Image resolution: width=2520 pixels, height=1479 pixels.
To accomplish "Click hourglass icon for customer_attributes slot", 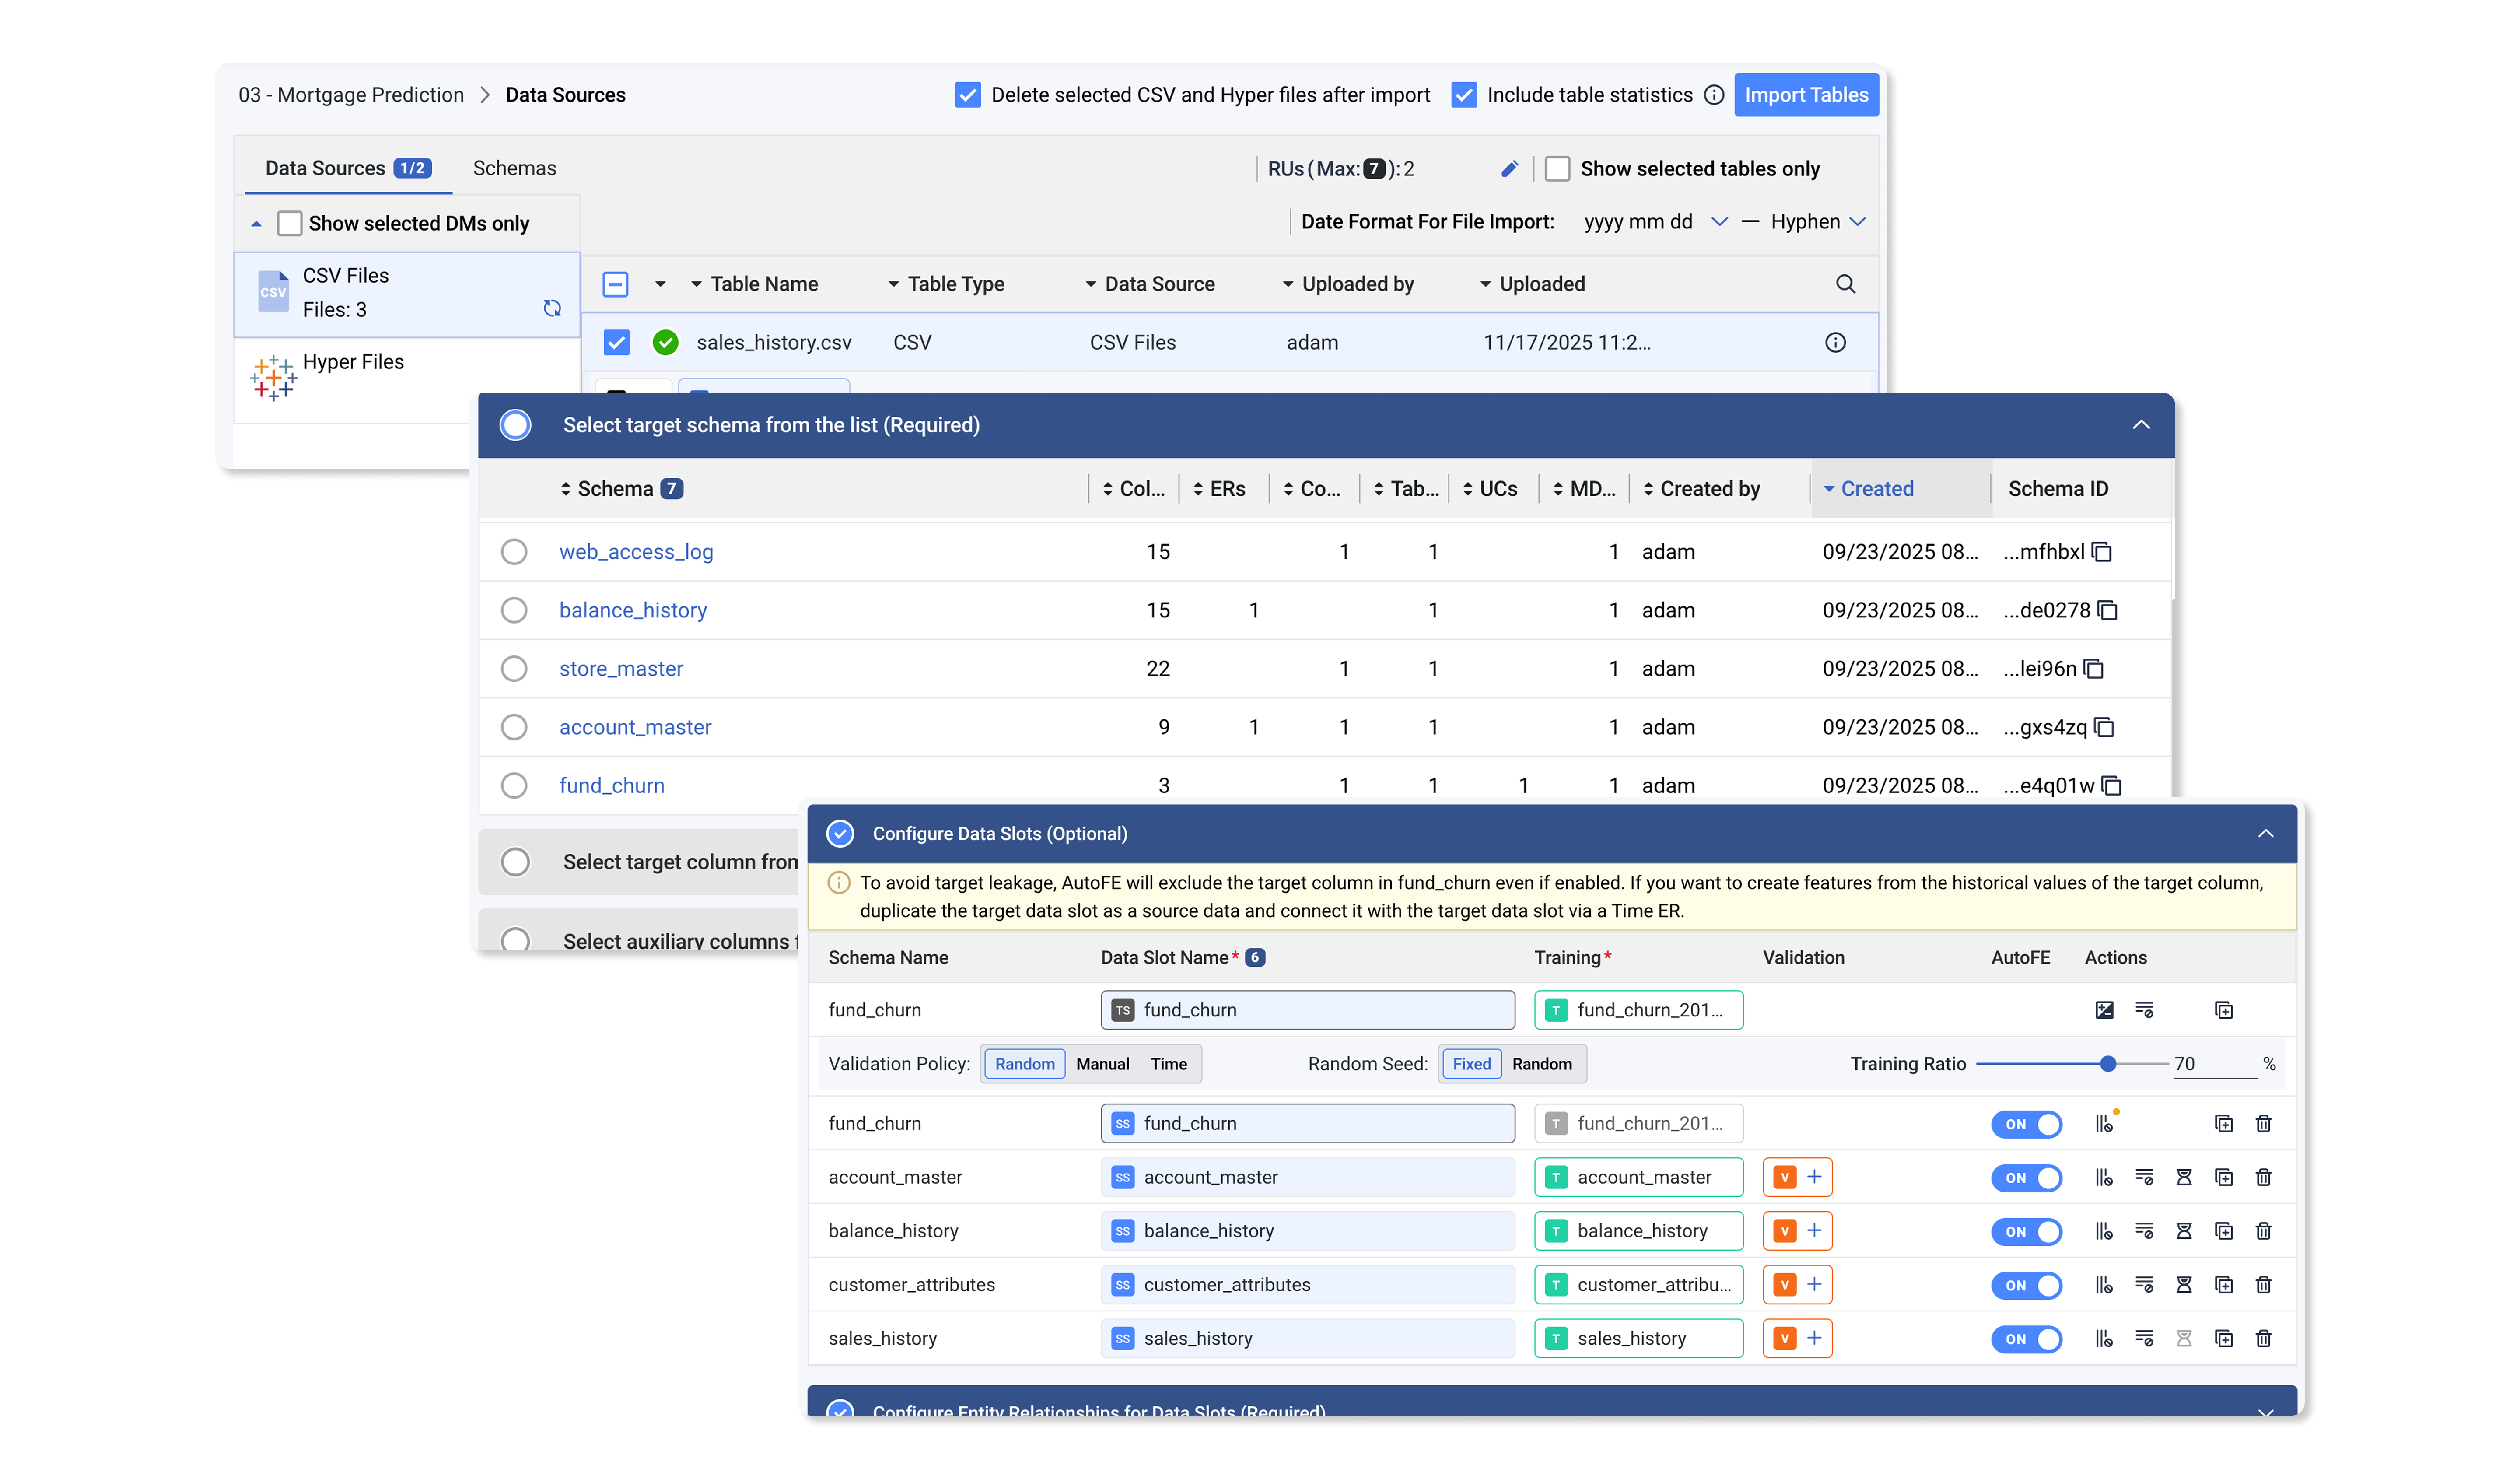I will click(x=2184, y=1285).
